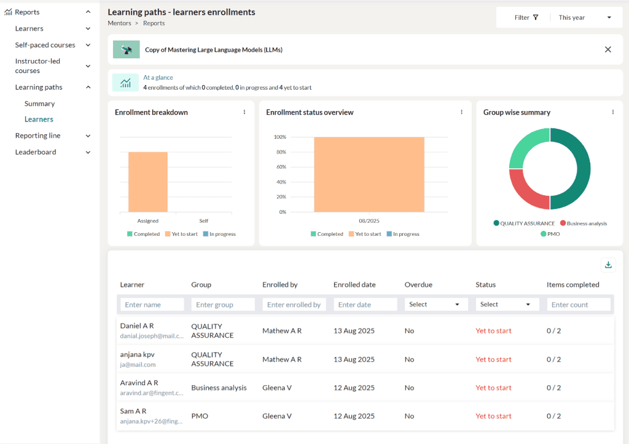Expand the Leaderboard menu
This screenshot has width=629, height=444.
(x=88, y=152)
